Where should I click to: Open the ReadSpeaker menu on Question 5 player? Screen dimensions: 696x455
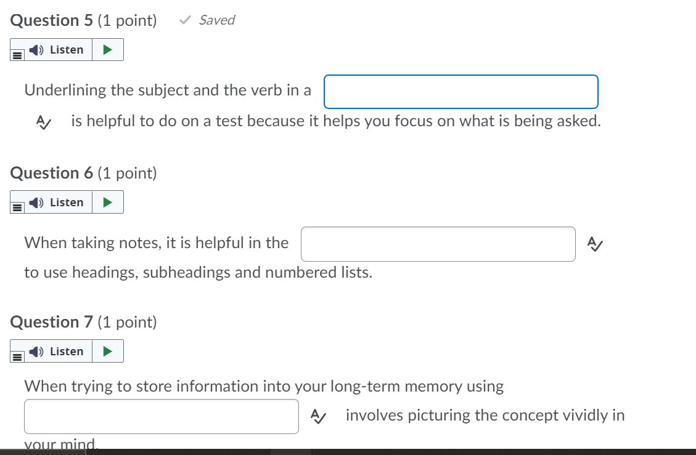click(16, 54)
